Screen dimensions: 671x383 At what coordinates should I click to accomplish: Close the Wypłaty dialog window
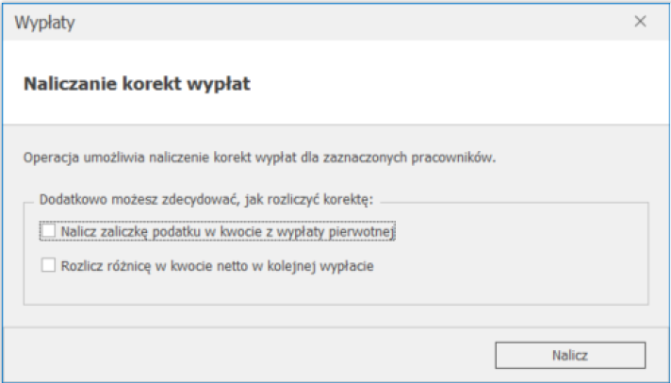(640, 22)
